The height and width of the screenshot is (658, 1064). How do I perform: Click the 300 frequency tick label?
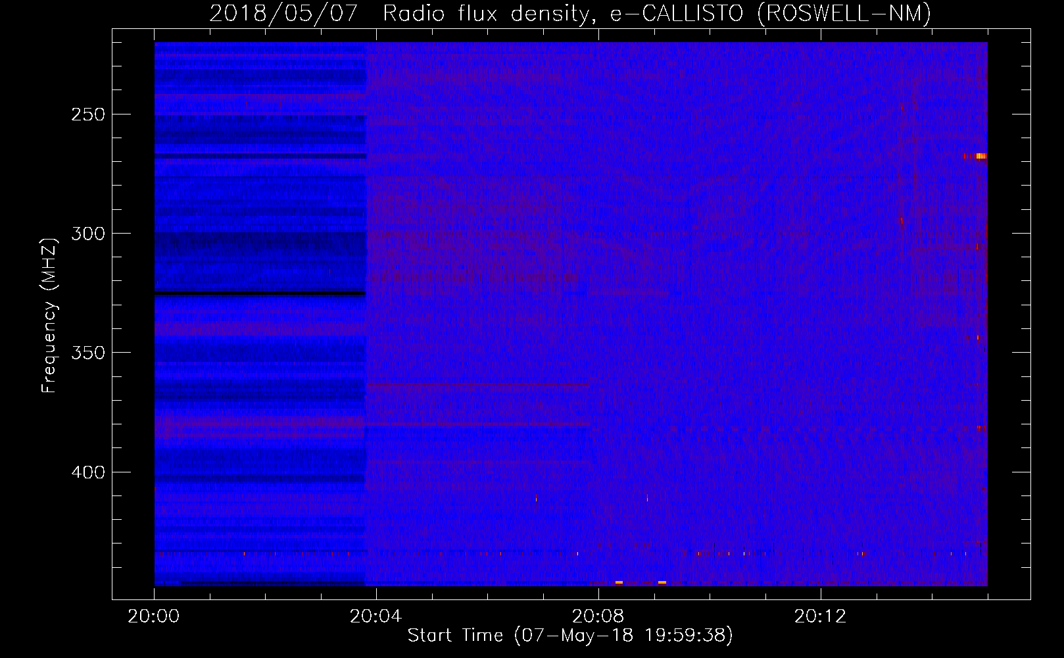[x=88, y=234]
